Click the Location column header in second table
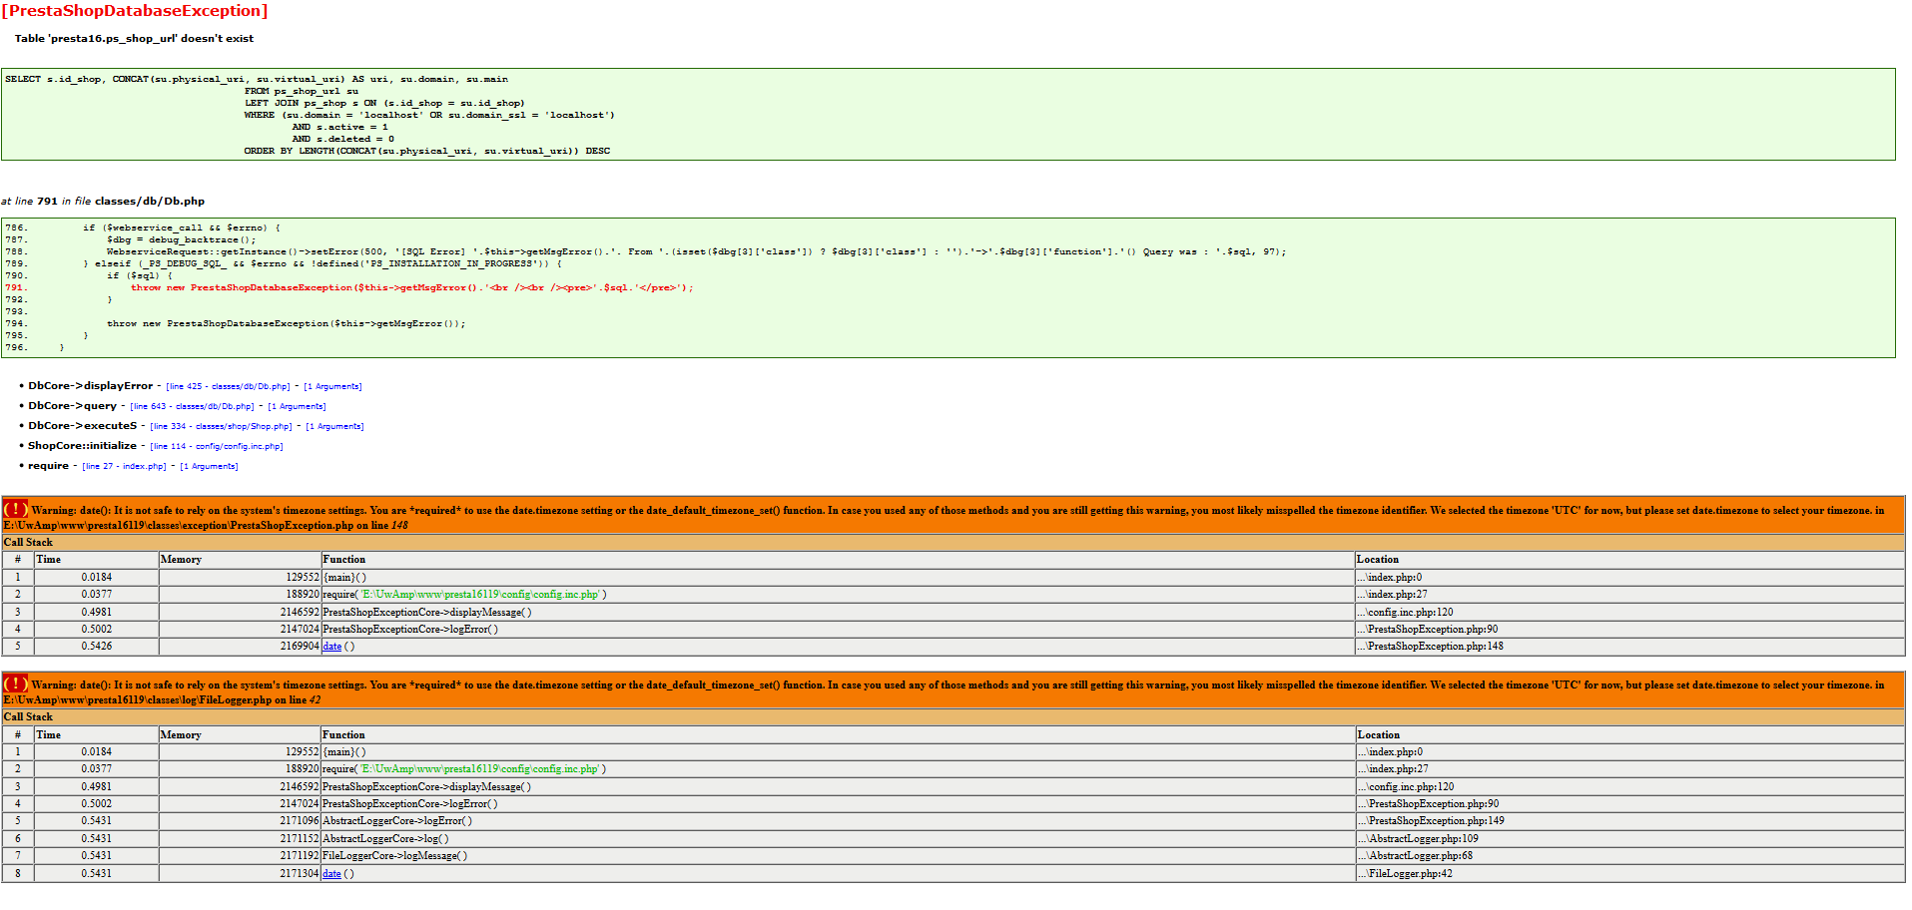The image size is (1912, 910). [1629, 734]
